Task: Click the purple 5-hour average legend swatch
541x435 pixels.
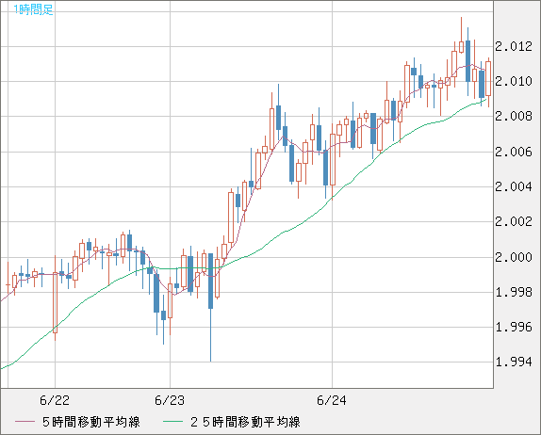Action: (x=25, y=422)
